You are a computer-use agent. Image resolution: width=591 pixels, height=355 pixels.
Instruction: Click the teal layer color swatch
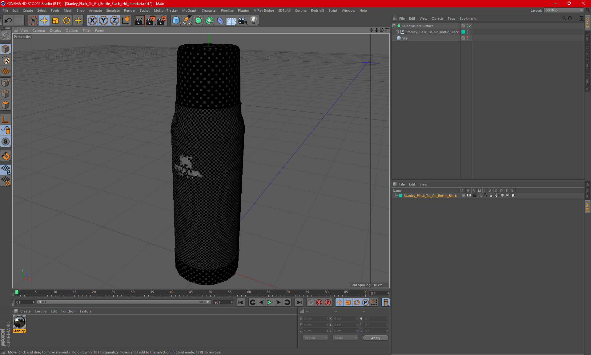click(x=400, y=196)
